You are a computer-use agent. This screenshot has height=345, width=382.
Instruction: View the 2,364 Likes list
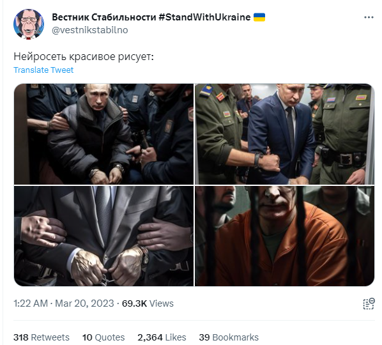pos(162,337)
